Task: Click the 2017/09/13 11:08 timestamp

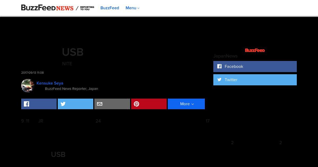Action: [x=32, y=73]
